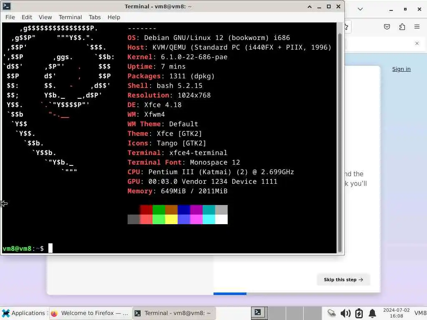The image size is (427, 320).
Task: Click the CPU line Pentium III (Katmai)
Action: (x=211, y=172)
